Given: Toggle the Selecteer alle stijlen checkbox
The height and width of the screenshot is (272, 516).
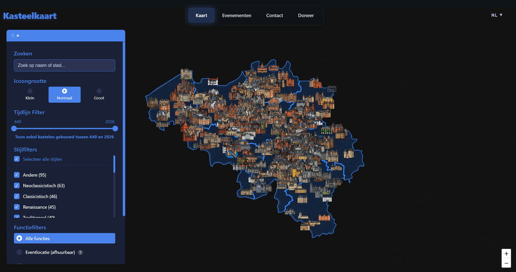Looking at the screenshot, I should pyautogui.click(x=17, y=159).
